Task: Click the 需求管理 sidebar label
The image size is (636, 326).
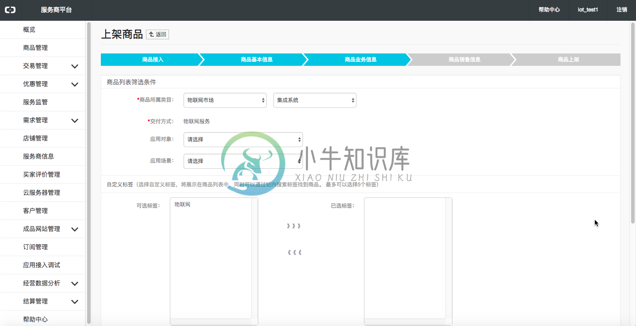Action: (x=35, y=120)
